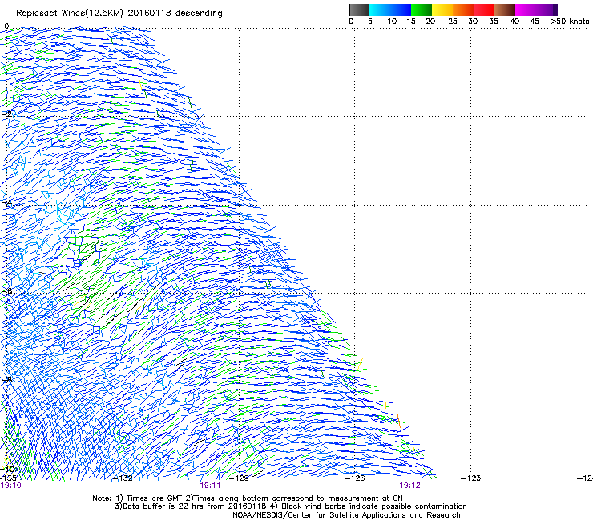Screen dimensions: 593x520
Task: Click the chart title 'Rapidsact Winds(12.5KM) 20160118 descending'
Action: 119,14
